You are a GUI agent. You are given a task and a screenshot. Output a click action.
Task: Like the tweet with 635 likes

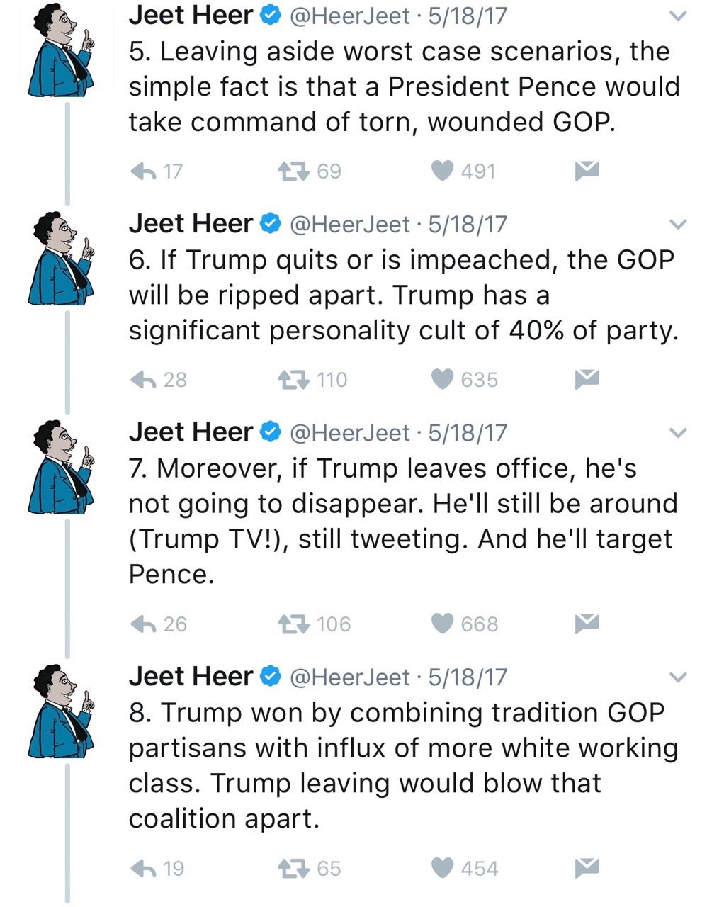[443, 380]
